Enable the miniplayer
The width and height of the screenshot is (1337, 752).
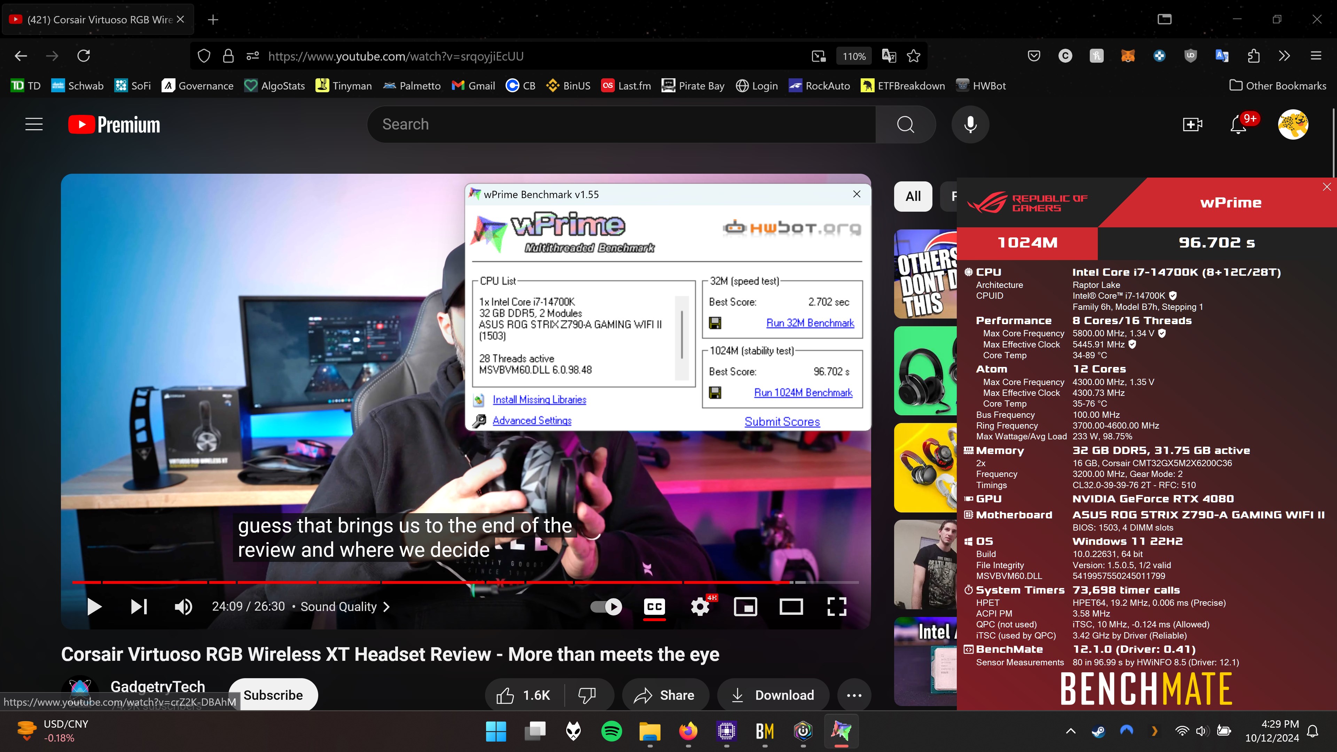coord(745,606)
